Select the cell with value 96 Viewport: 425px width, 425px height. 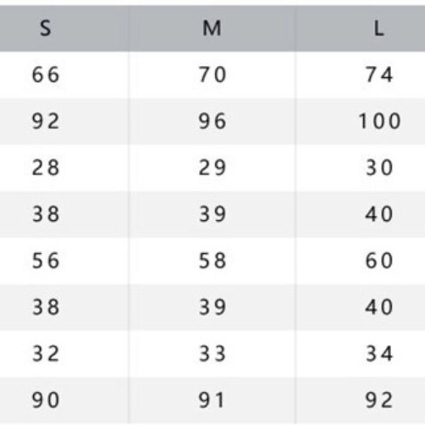212,121
